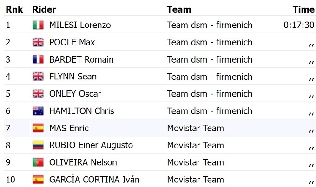The height and width of the screenshot is (187, 316).
Task: Click the Spanish flag beside Mas Enric
Action: [38, 128]
